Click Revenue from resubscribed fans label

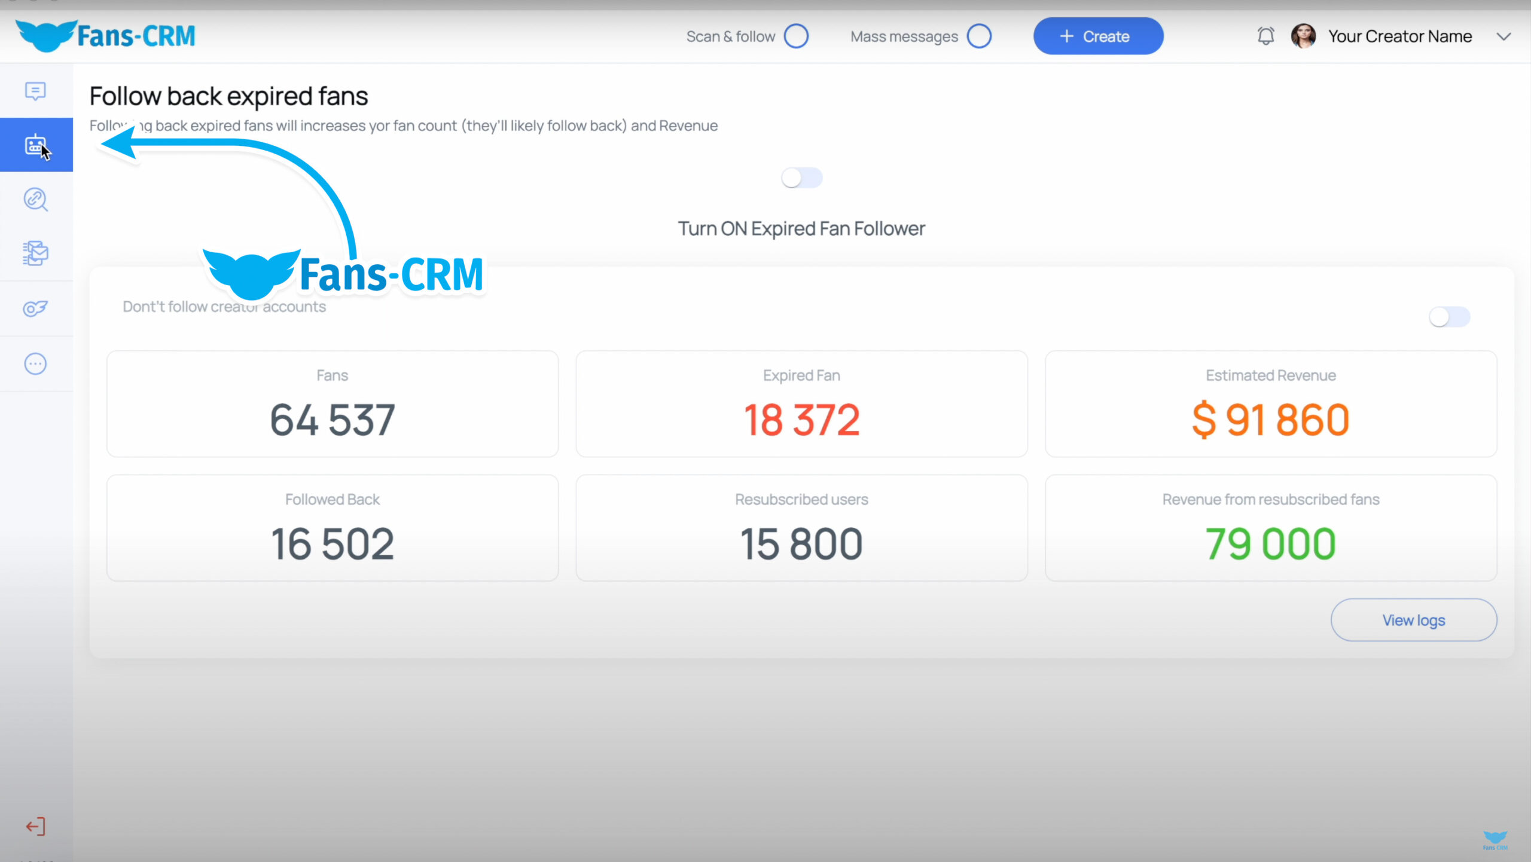click(1270, 499)
